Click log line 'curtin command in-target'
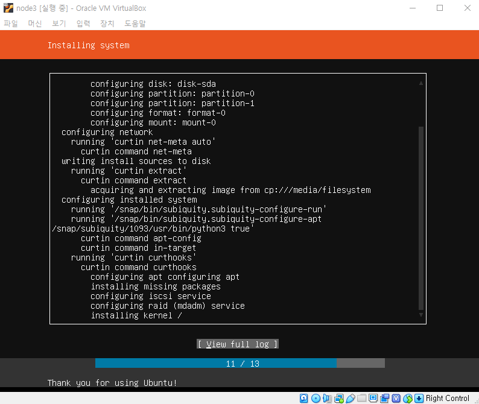Image resolution: width=479 pixels, height=404 pixels. (x=138, y=248)
